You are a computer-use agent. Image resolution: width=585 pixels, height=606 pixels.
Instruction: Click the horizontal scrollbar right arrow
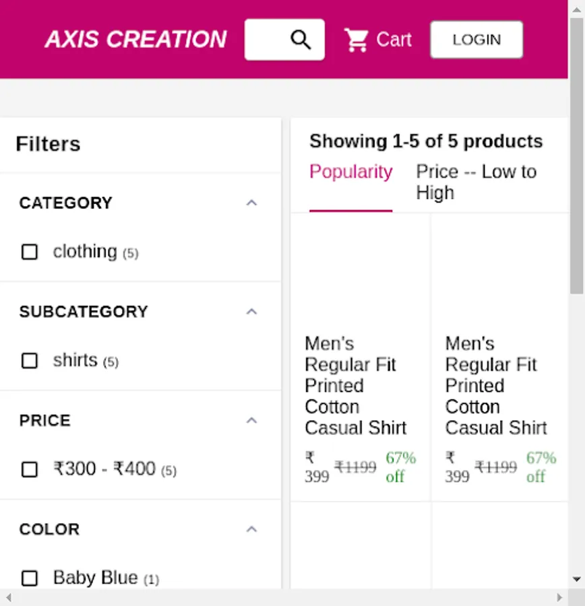(559, 597)
